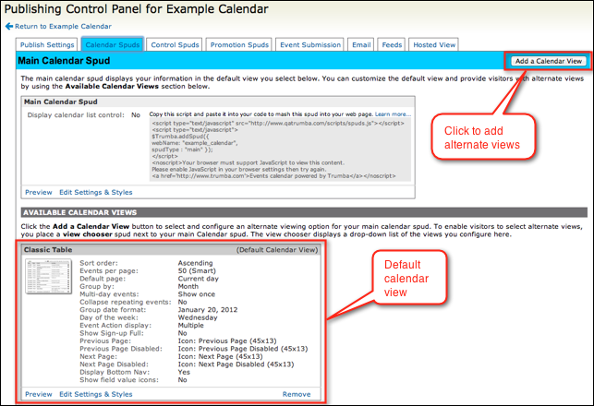Click the 50 (Smart) events value
594x406 pixels.
tap(197, 271)
